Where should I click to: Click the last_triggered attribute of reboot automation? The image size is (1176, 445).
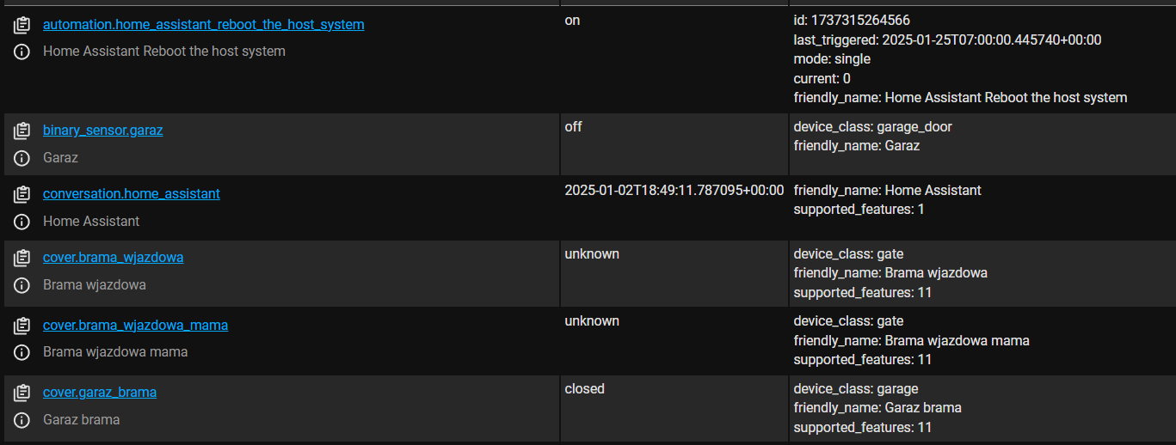click(x=947, y=40)
